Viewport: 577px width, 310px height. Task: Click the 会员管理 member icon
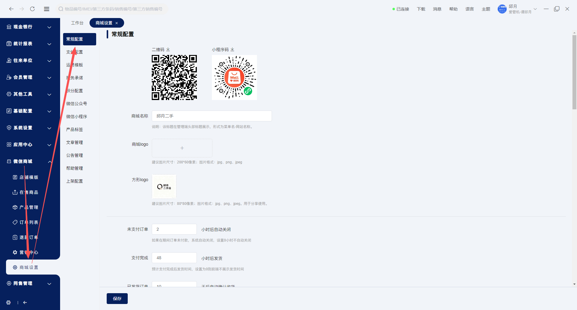click(x=9, y=77)
